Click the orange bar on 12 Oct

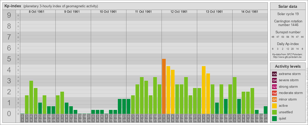[x=164, y=86]
